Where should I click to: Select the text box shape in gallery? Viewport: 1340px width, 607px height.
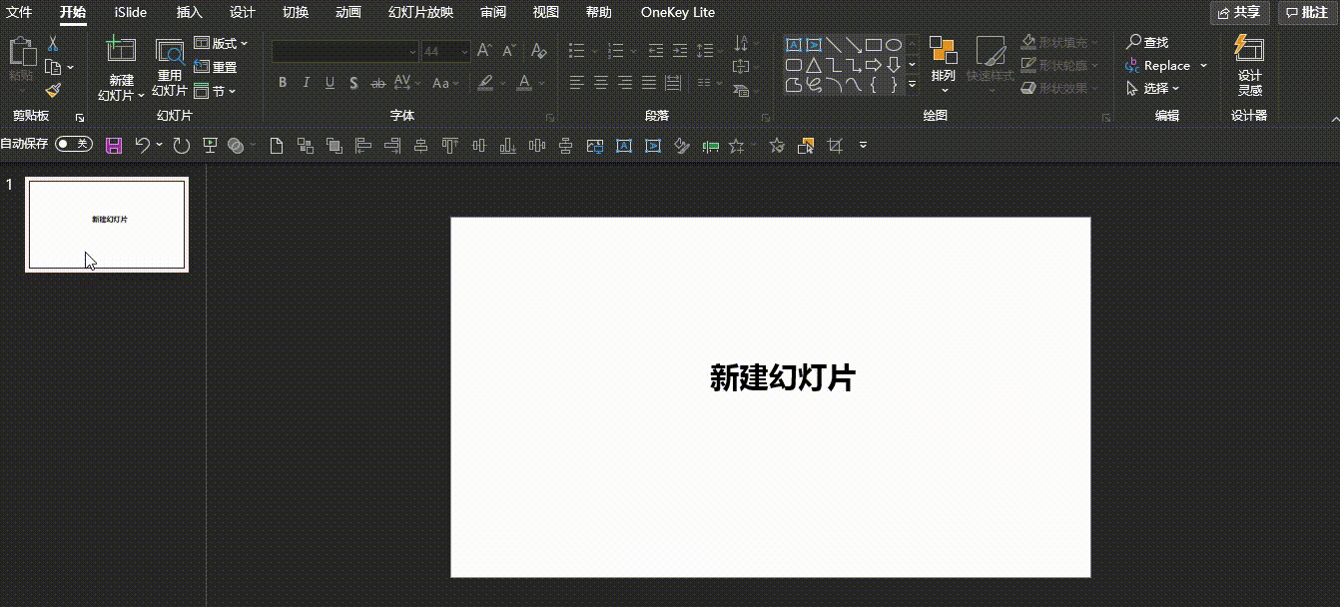[794, 45]
